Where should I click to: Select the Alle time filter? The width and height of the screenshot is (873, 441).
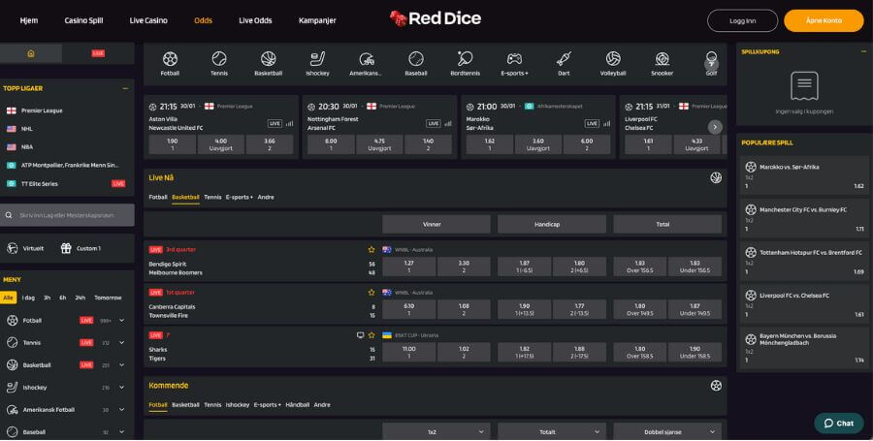point(8,299)
